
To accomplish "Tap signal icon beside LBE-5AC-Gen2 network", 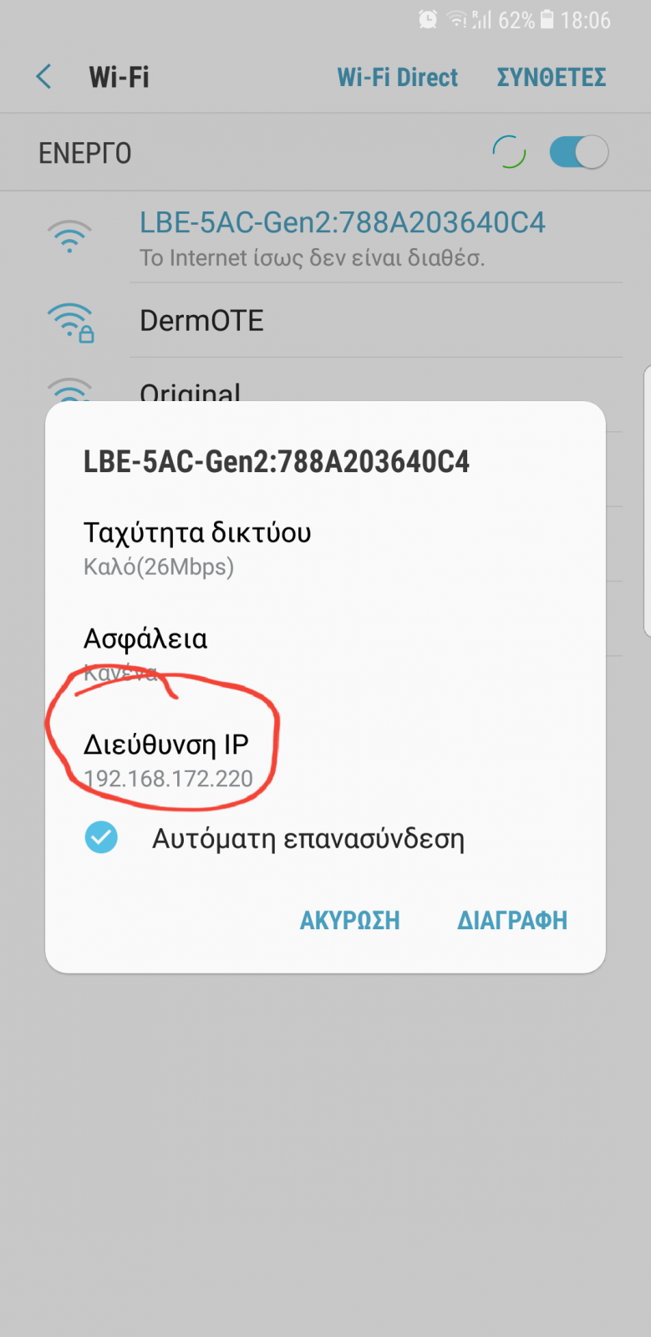I will click(69, 236).
